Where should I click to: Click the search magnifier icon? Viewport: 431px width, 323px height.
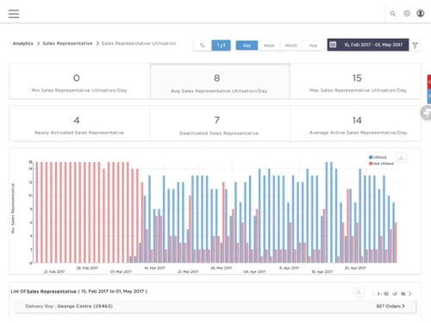pyautogui.click(x=392, y=14)
